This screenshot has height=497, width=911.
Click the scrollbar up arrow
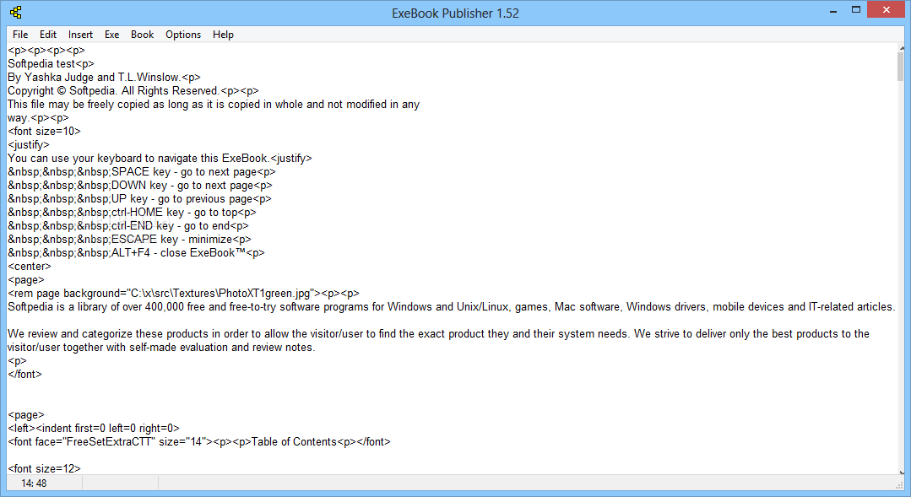(x=901, y=48)
